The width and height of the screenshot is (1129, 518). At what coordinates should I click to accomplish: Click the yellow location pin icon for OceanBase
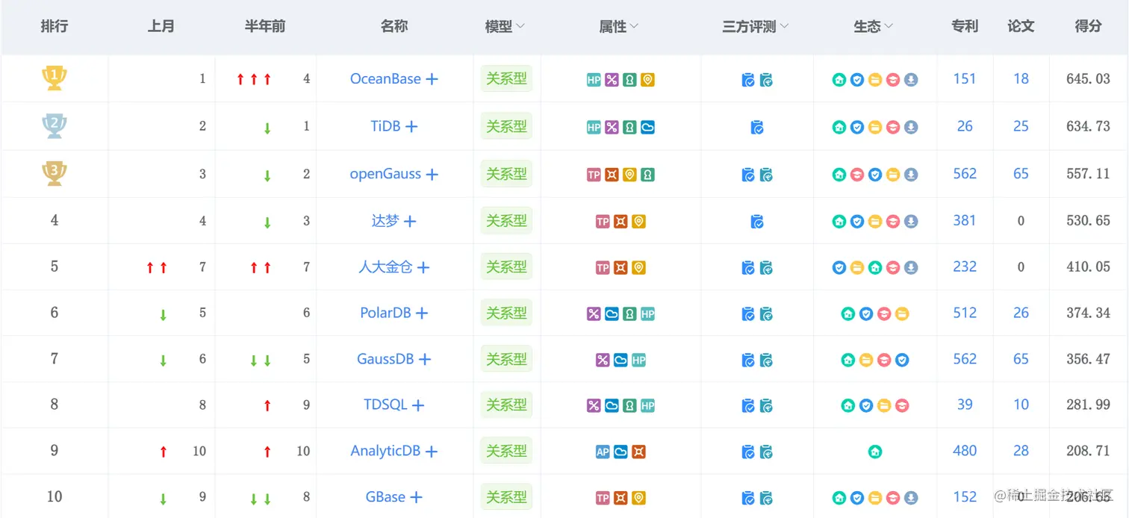tap(647, 80)
